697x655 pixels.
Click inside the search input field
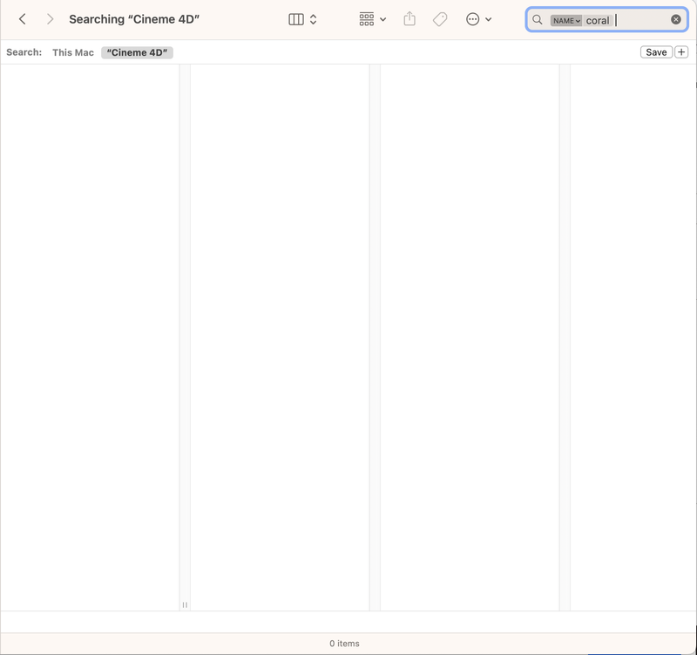tap(619, 18)
